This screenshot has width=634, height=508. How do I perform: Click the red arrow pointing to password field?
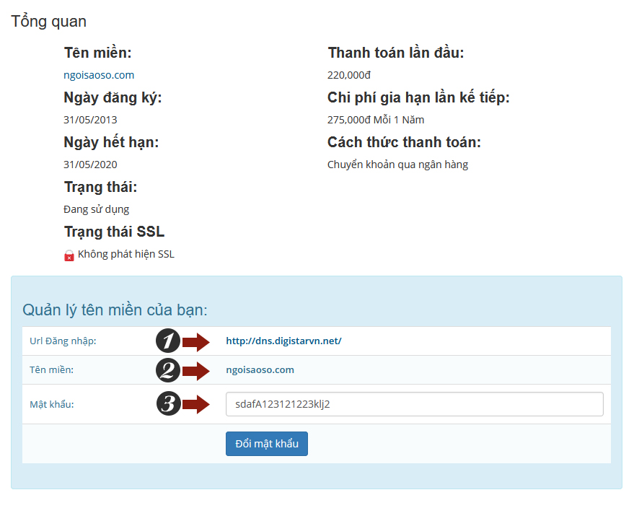click(x=195, y=404)
